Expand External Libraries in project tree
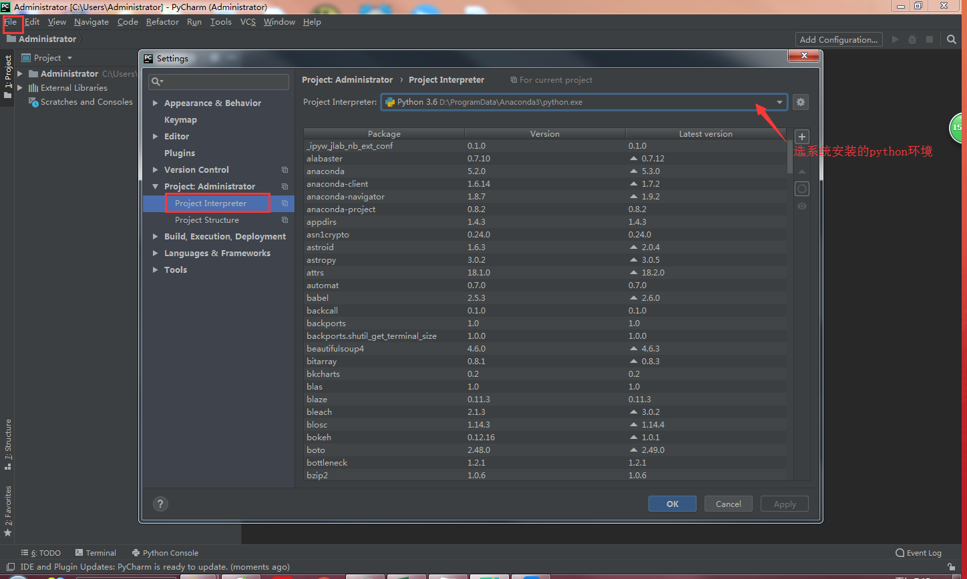967x579 pixels. [20, 87]
